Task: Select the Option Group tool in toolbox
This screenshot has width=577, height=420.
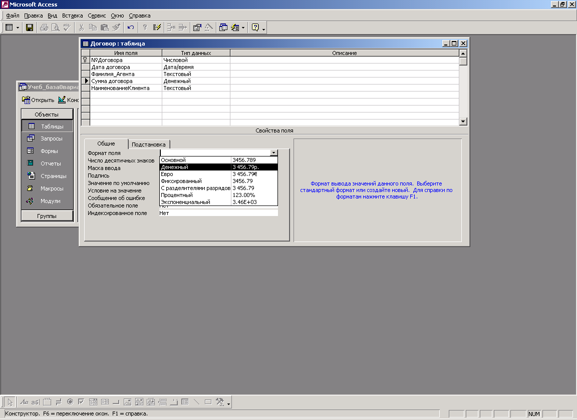Action: (47, 402)
